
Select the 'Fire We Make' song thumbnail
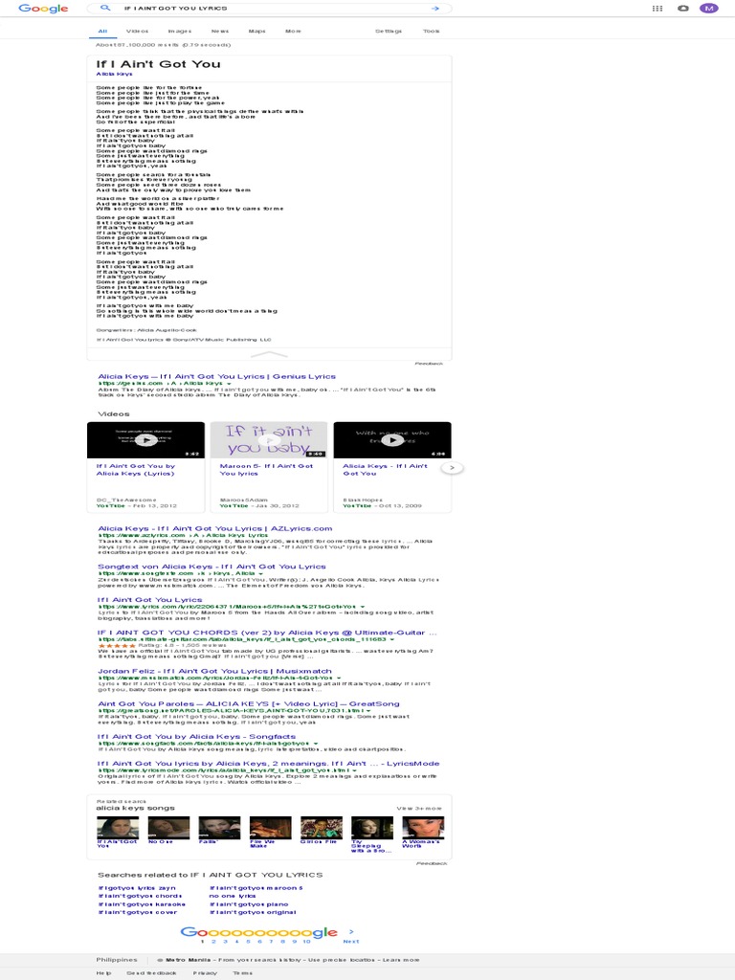pos(270,828)
